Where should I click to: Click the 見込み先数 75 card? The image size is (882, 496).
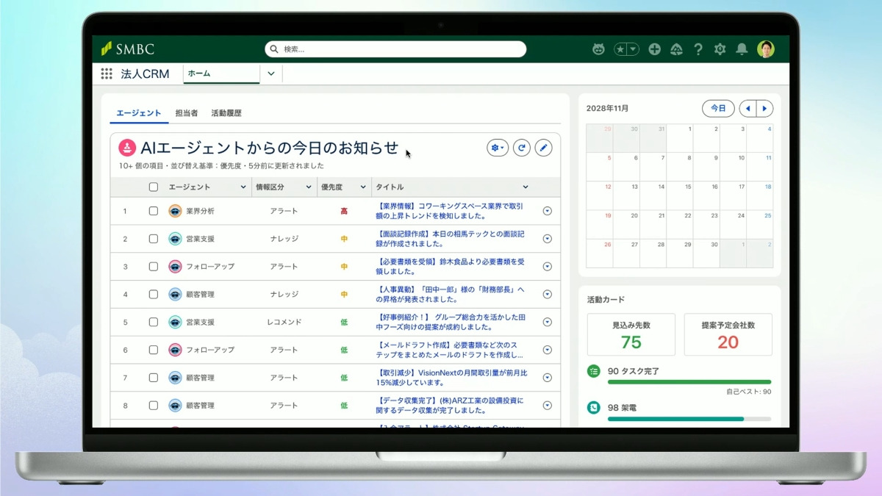pos(631,334)
